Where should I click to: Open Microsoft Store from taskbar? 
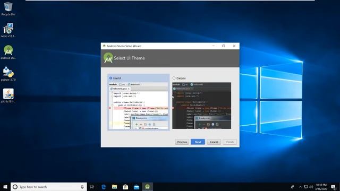click(x=125, y=187)
